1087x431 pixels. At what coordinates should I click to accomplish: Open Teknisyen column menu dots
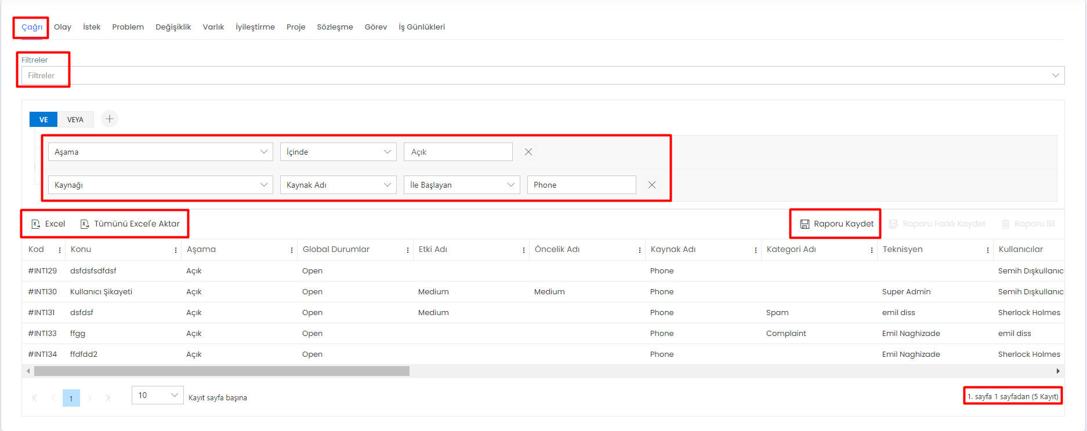click(988, 250)
